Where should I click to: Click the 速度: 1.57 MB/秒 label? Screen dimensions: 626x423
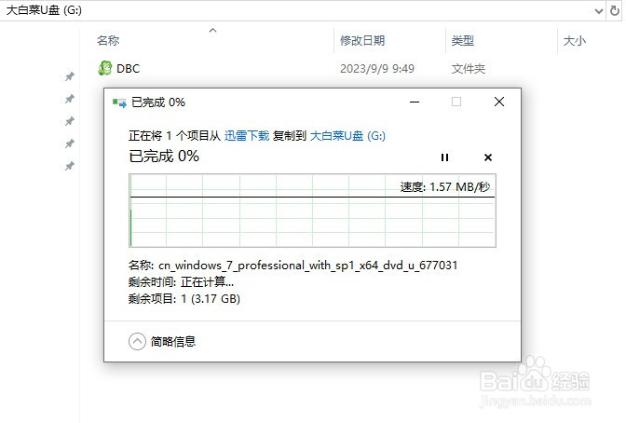[x=444, y=187]
